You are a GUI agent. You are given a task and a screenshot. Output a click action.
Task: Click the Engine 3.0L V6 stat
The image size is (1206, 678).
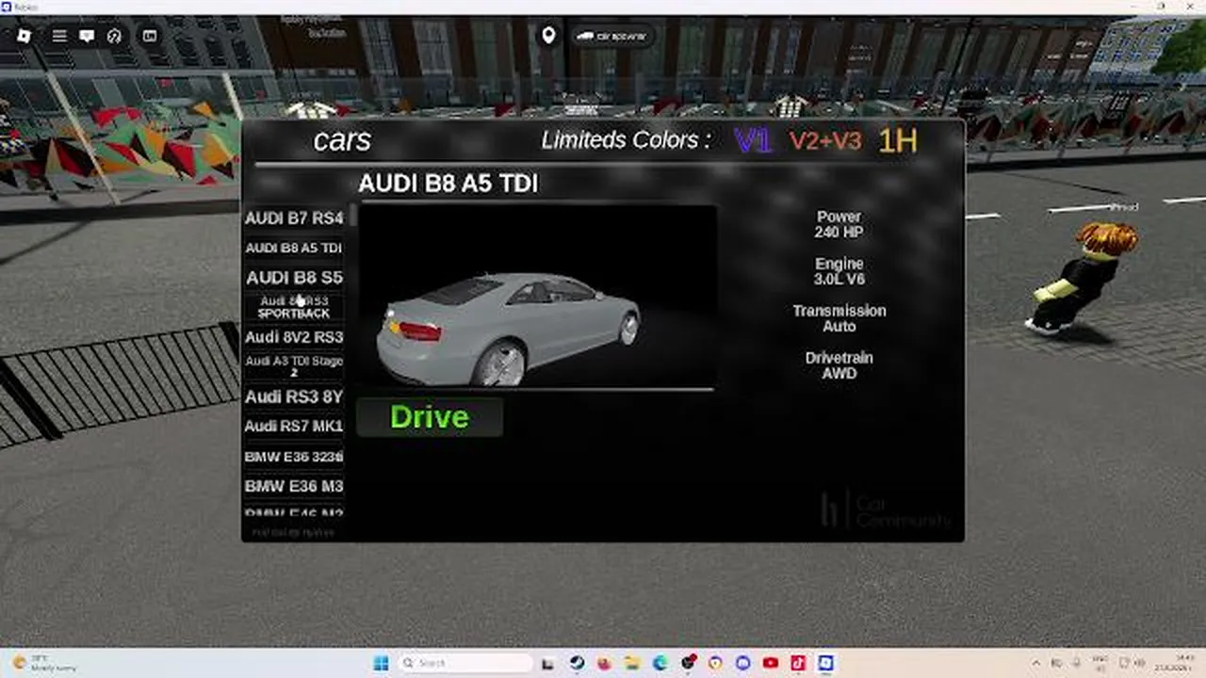(x=839, y=271)
